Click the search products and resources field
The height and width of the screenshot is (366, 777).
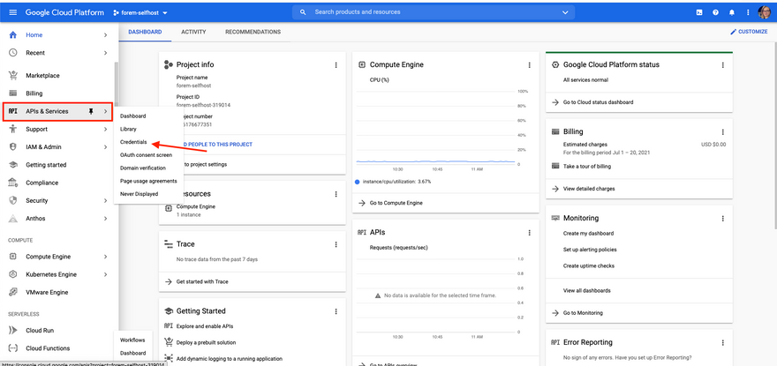pos(434,12)
